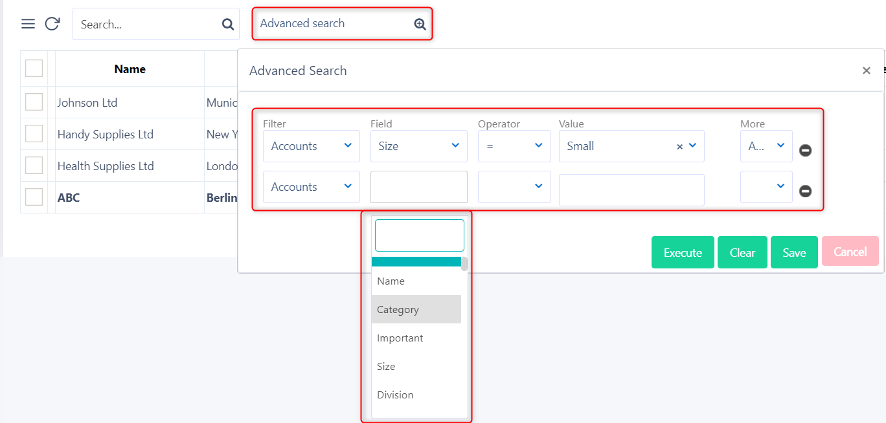
Task: Open the hamburger navigation menu
Action: point(28,23)
